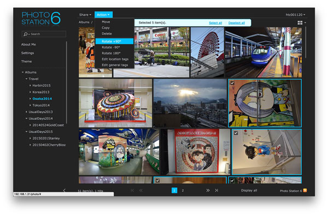Jump to the first page icon
The width and height of the screenshot is (328, 215).
[132, 190]
